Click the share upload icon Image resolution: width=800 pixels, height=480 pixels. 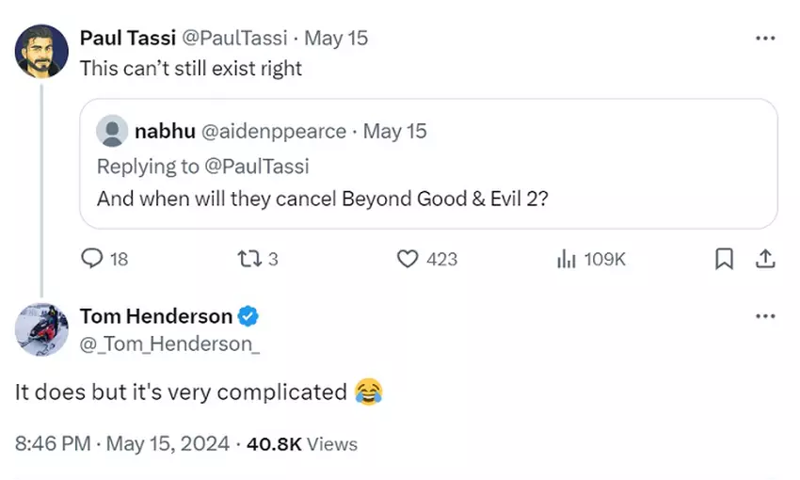(x=765, y=259)
